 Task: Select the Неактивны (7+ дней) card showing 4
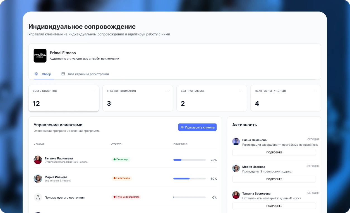pyautogui.click(x=286, y=98)
